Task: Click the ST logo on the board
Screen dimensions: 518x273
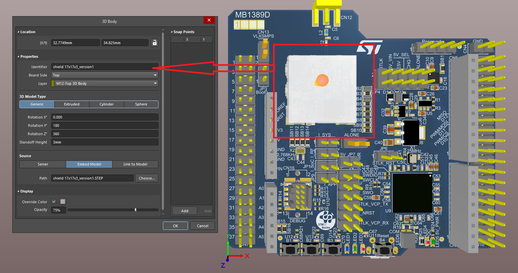Action: coord(369,47)
